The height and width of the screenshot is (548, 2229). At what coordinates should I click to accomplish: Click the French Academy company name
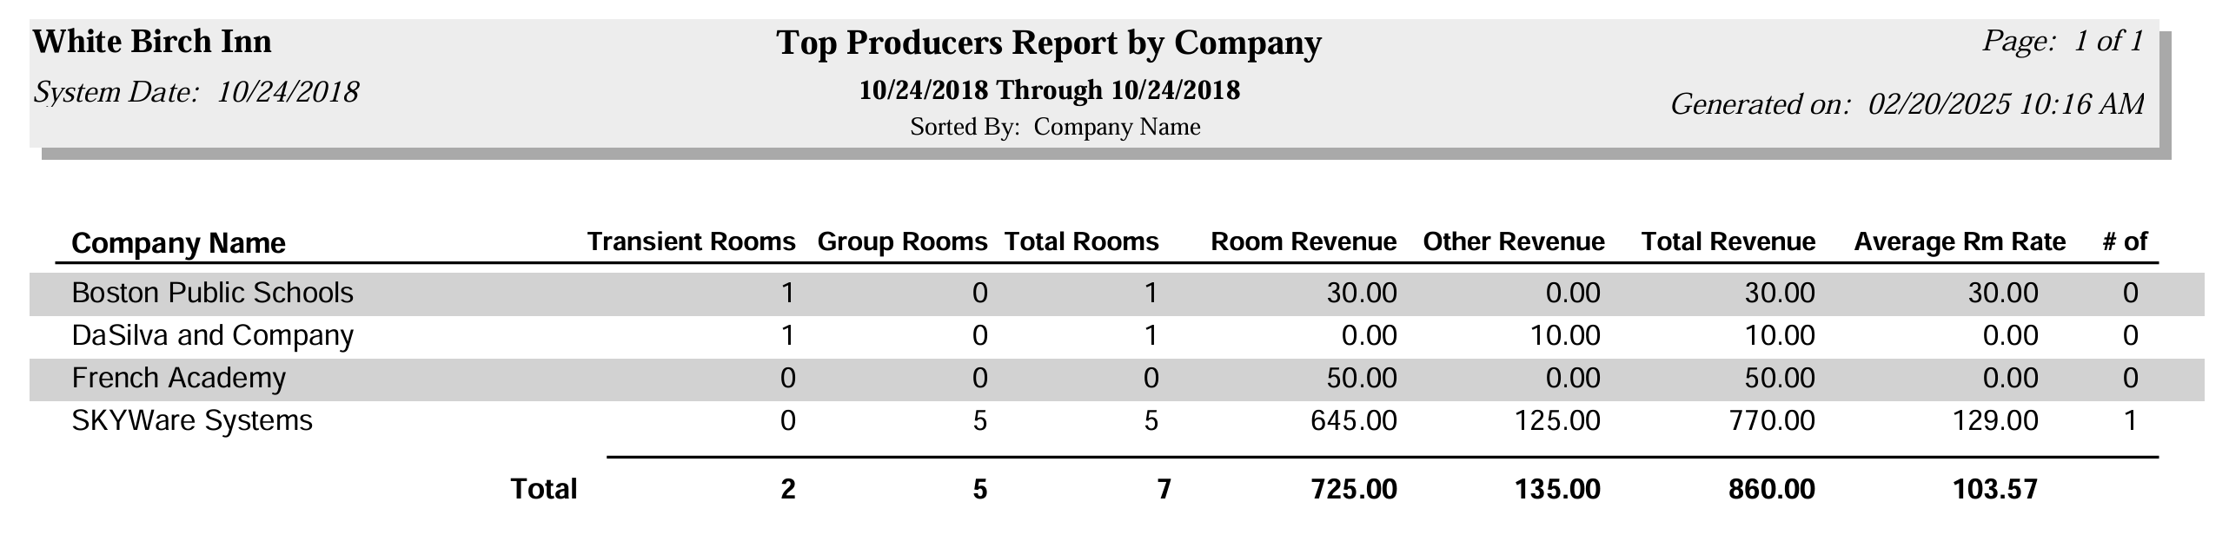coord(178,378)
